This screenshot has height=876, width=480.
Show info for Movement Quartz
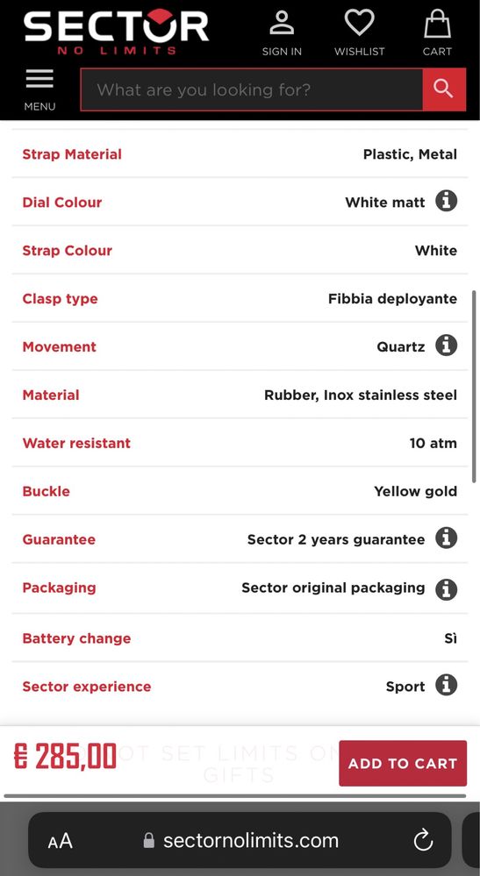pos(446,345)
